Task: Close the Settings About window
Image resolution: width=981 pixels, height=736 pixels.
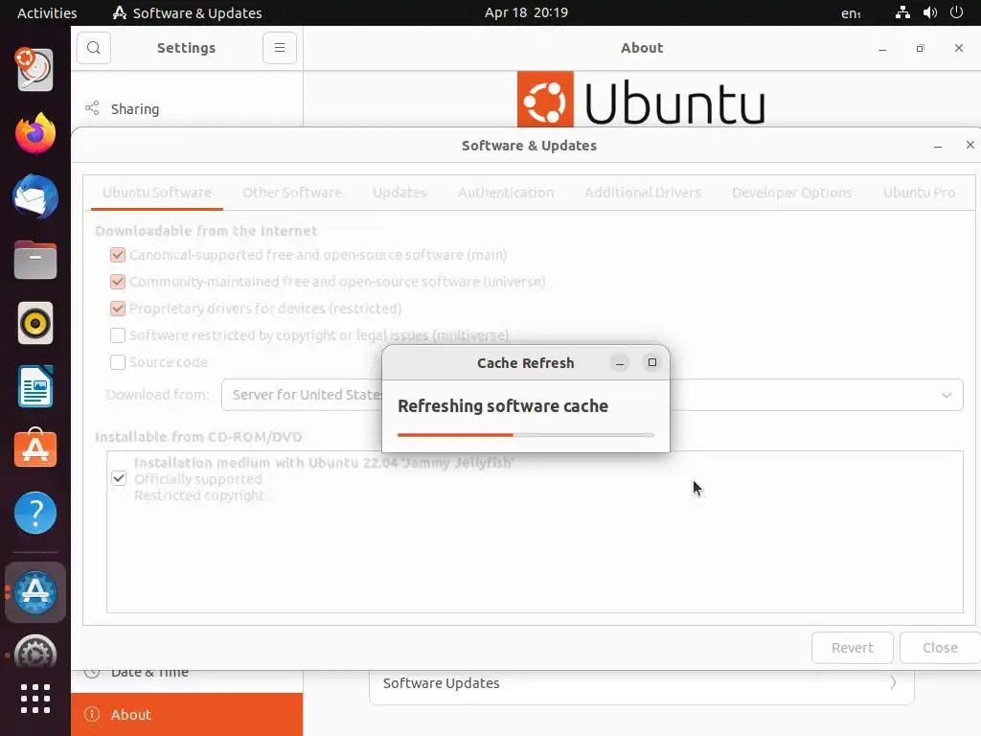Action: 958,48
